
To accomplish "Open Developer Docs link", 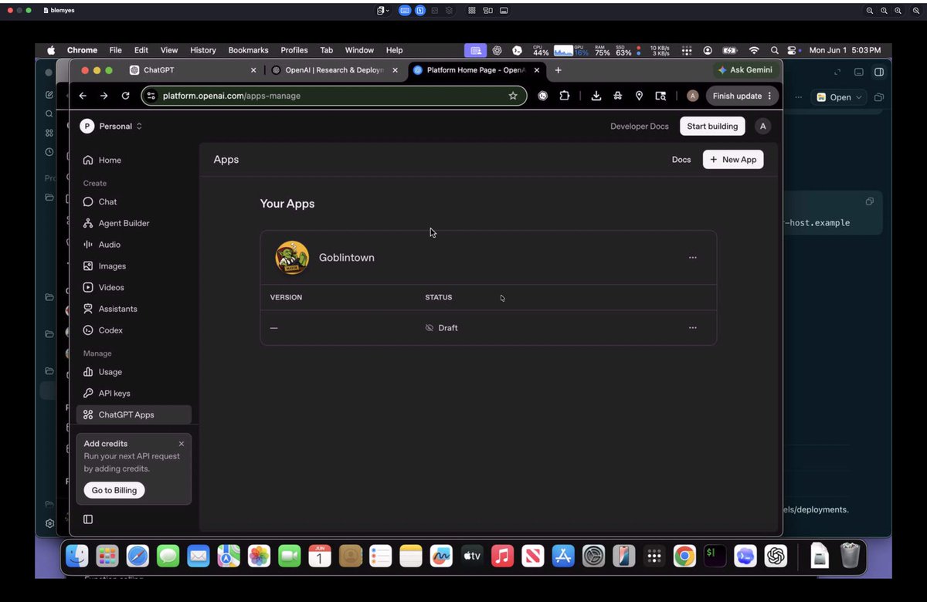I will (640, 127).
